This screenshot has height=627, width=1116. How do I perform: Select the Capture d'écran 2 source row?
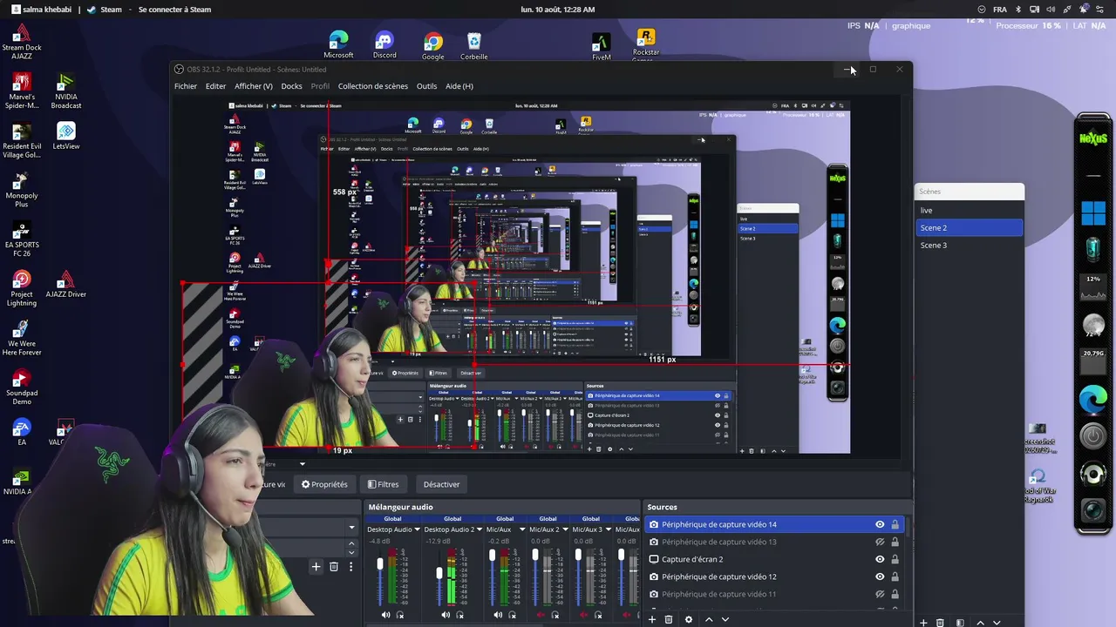coord(774,559)
